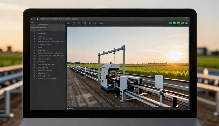Click the sixth toolbar icon, linked boxes

[x=95, y=23]
